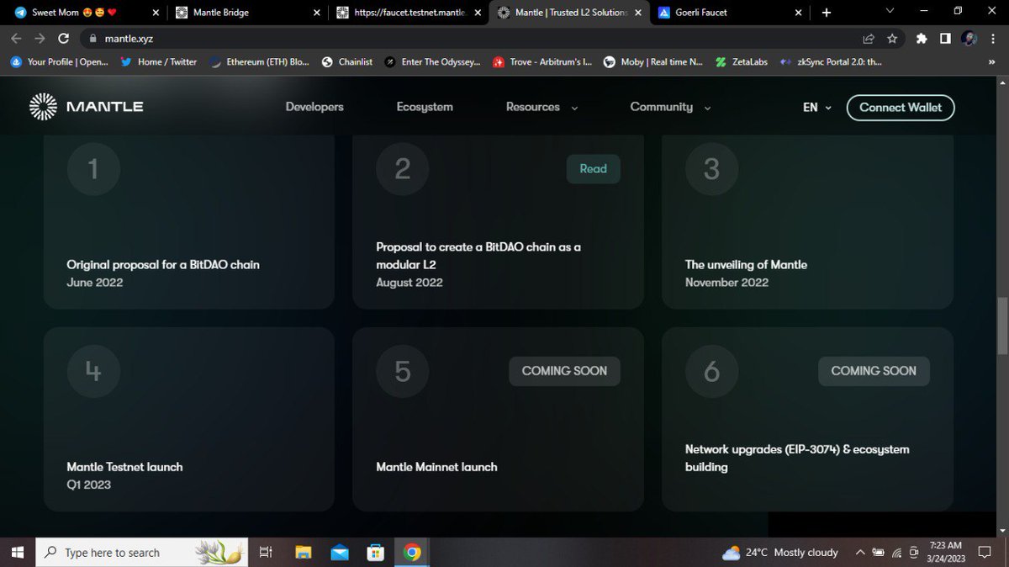Click the Mantle Mainnet launch text
Screen dimensions: 1009x567
pos(436,467)
